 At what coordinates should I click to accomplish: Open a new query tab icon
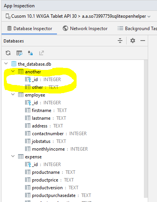pyautogui.click(x=19, y=53)
